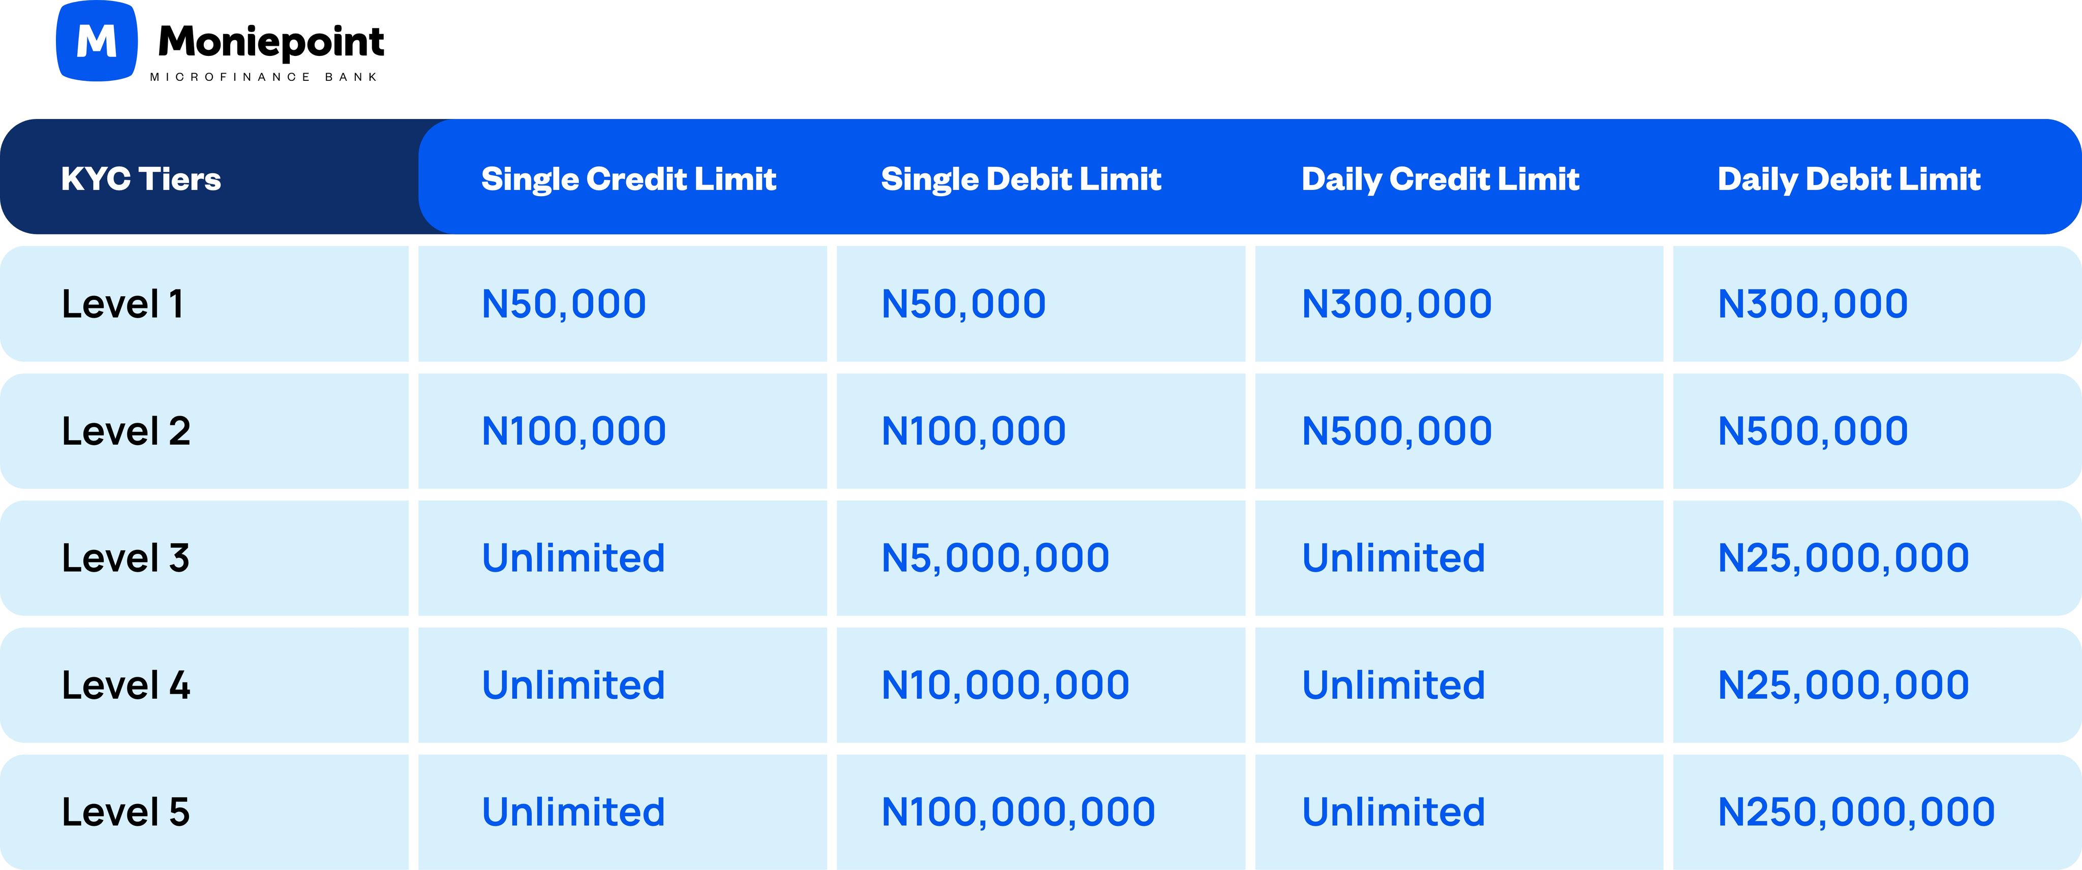Click Level 1 daily debit N300,000 cell
Viewport: 2082px width, 870px height.
click(x=1877, y=304)
